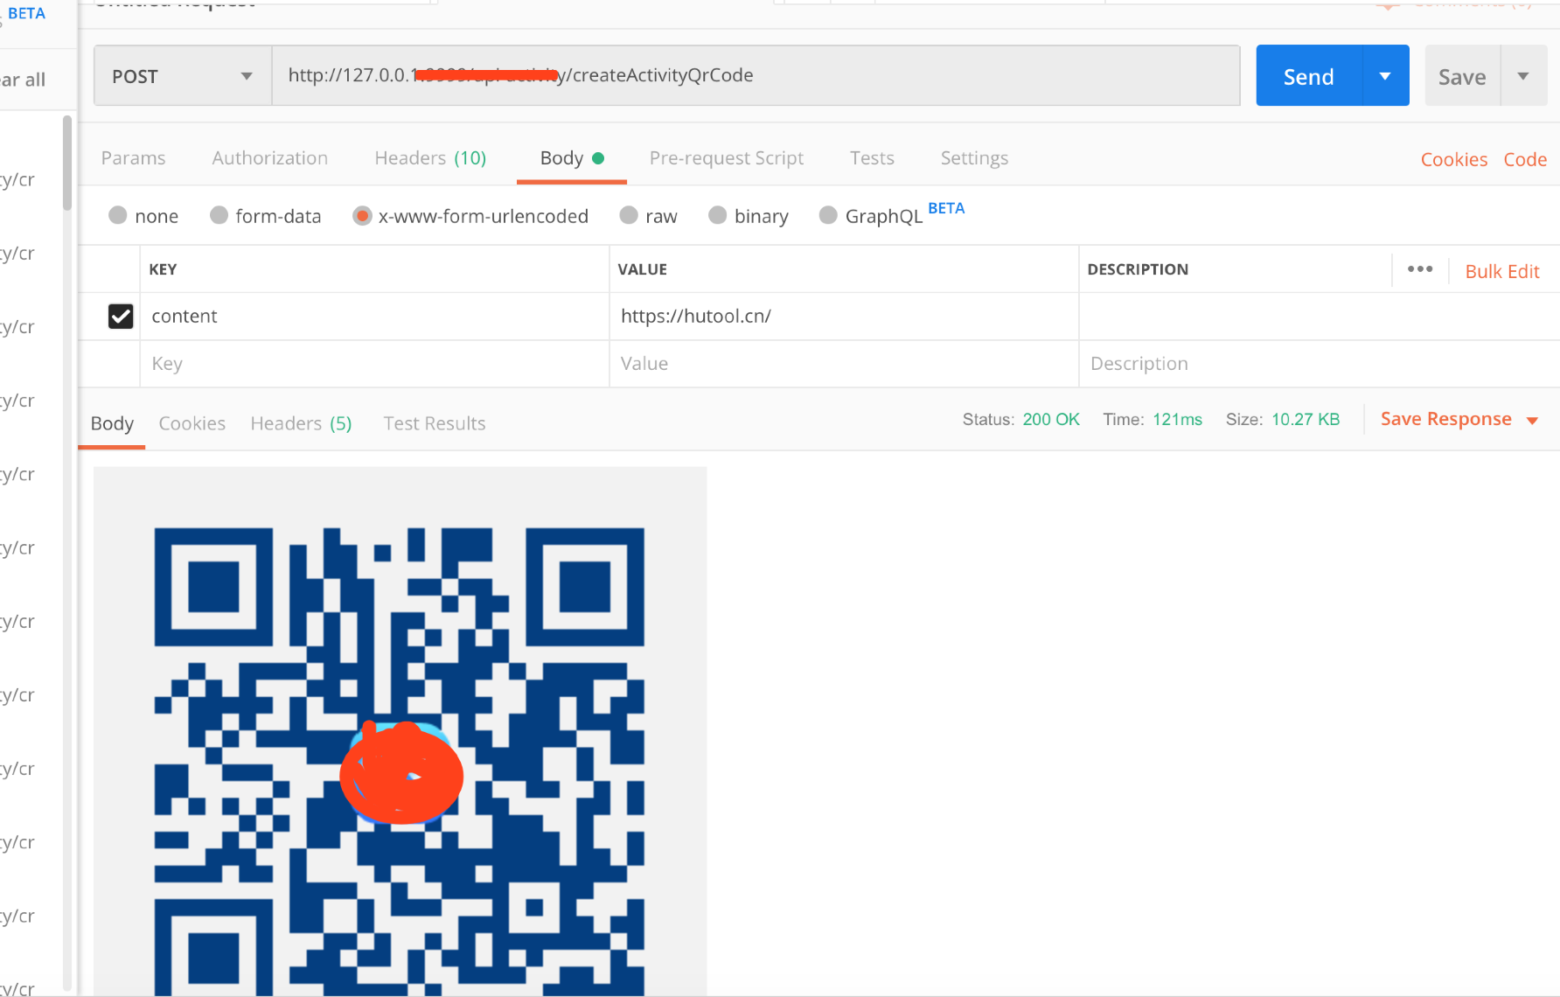Switch to Bulk Edit mode
The width and height of the screenshot is (1560, 997).
point(1502,271)
